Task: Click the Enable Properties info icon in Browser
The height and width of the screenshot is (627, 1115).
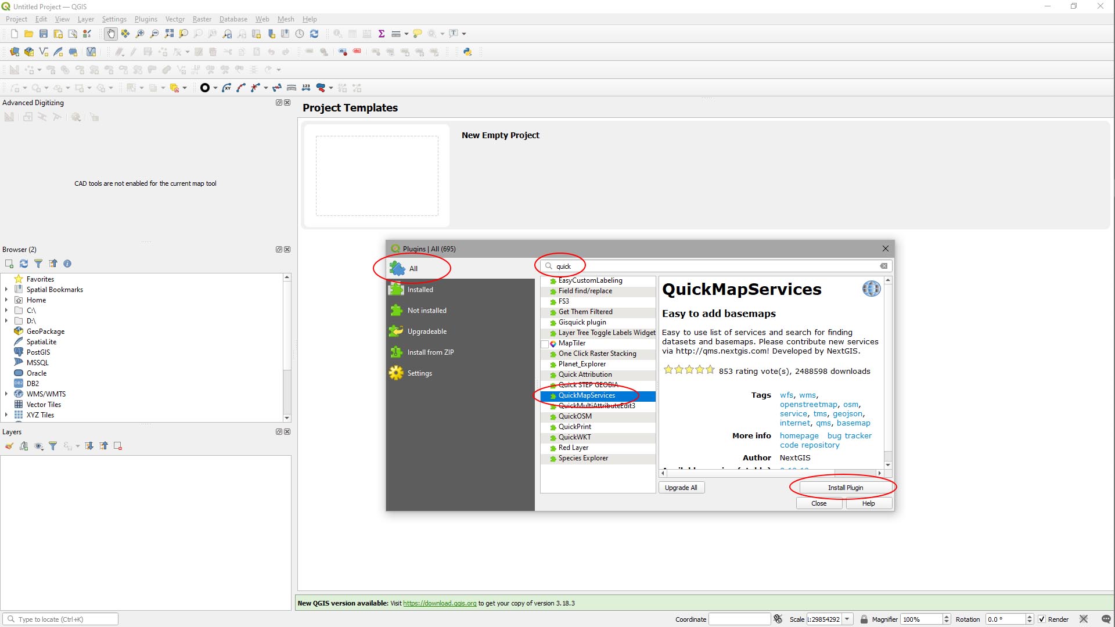Action: [x=67, y=264]
